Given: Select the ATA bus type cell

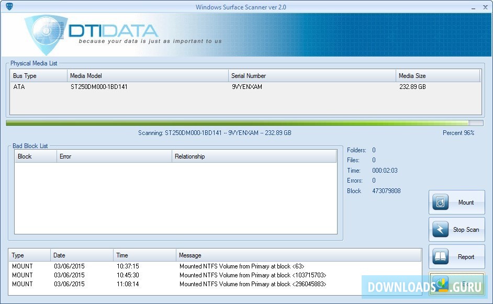Looking at the screenshot, I should point(19,87).
